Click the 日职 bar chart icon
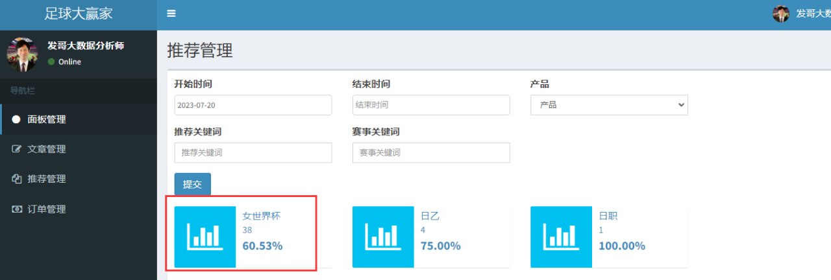The height and width of the screenshot is (280, 831). (561, 237)
